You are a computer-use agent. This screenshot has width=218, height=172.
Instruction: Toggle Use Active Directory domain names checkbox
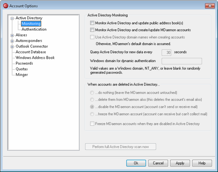[92, 37]
